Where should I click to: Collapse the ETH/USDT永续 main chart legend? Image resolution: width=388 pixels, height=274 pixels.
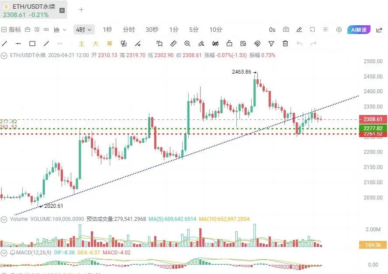tap(3, 55)
